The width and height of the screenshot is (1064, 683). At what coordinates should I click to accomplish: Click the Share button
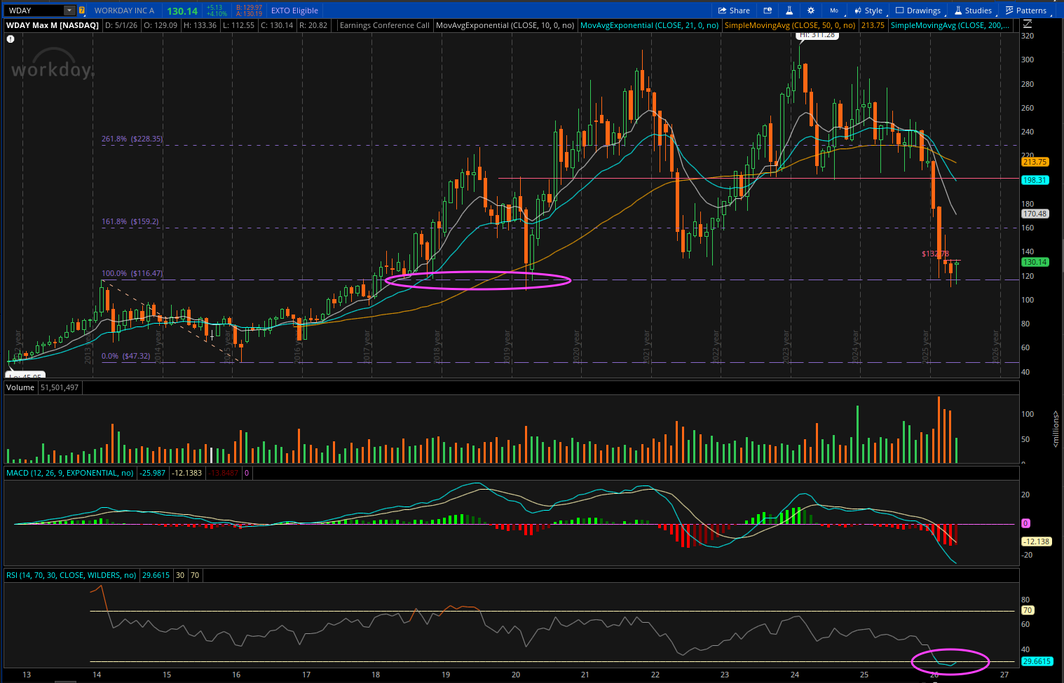734,11
